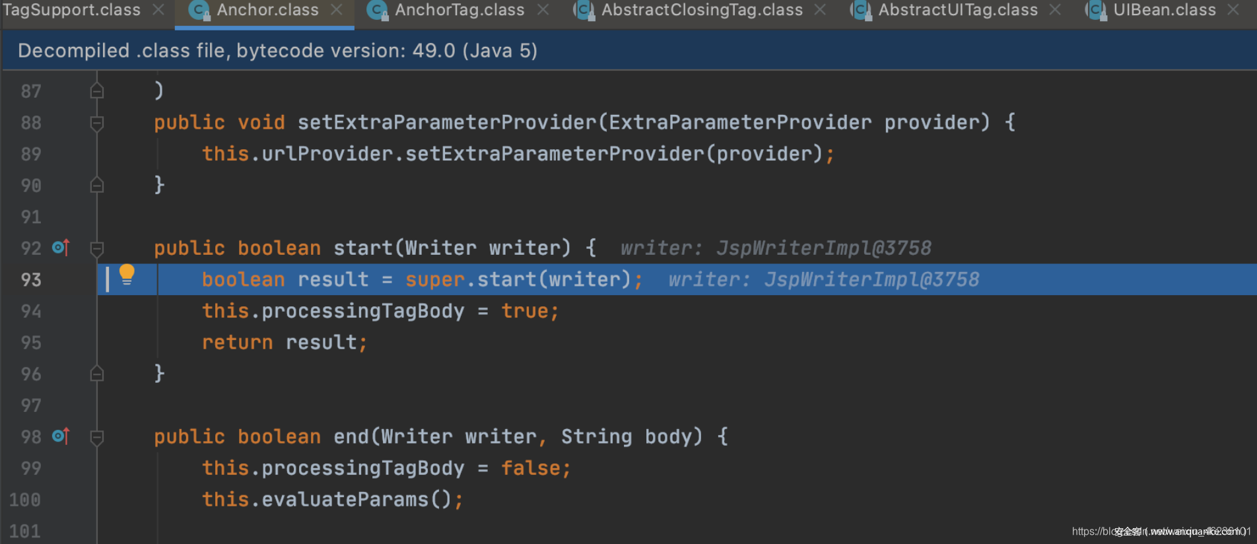The image size is (1257, 544).
Task: Switch to the TagSupport.class tab
Action: (x=71, y=10)
